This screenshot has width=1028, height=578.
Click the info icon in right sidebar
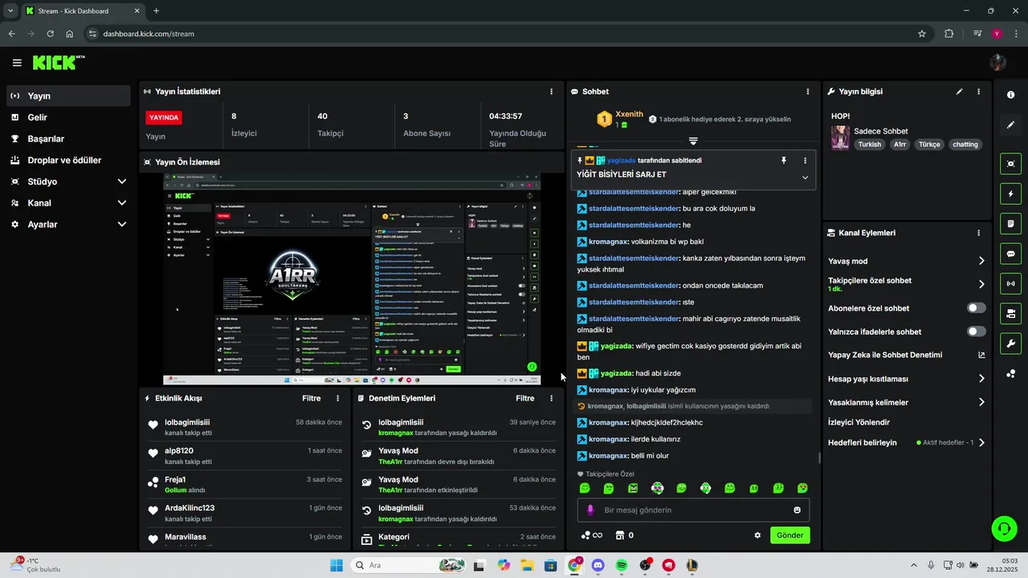1010,95
